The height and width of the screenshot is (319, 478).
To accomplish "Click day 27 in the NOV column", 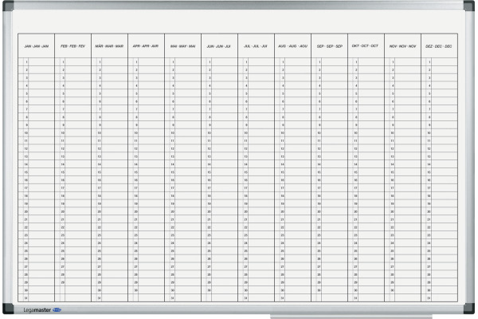I will click(x=392, y=267).
